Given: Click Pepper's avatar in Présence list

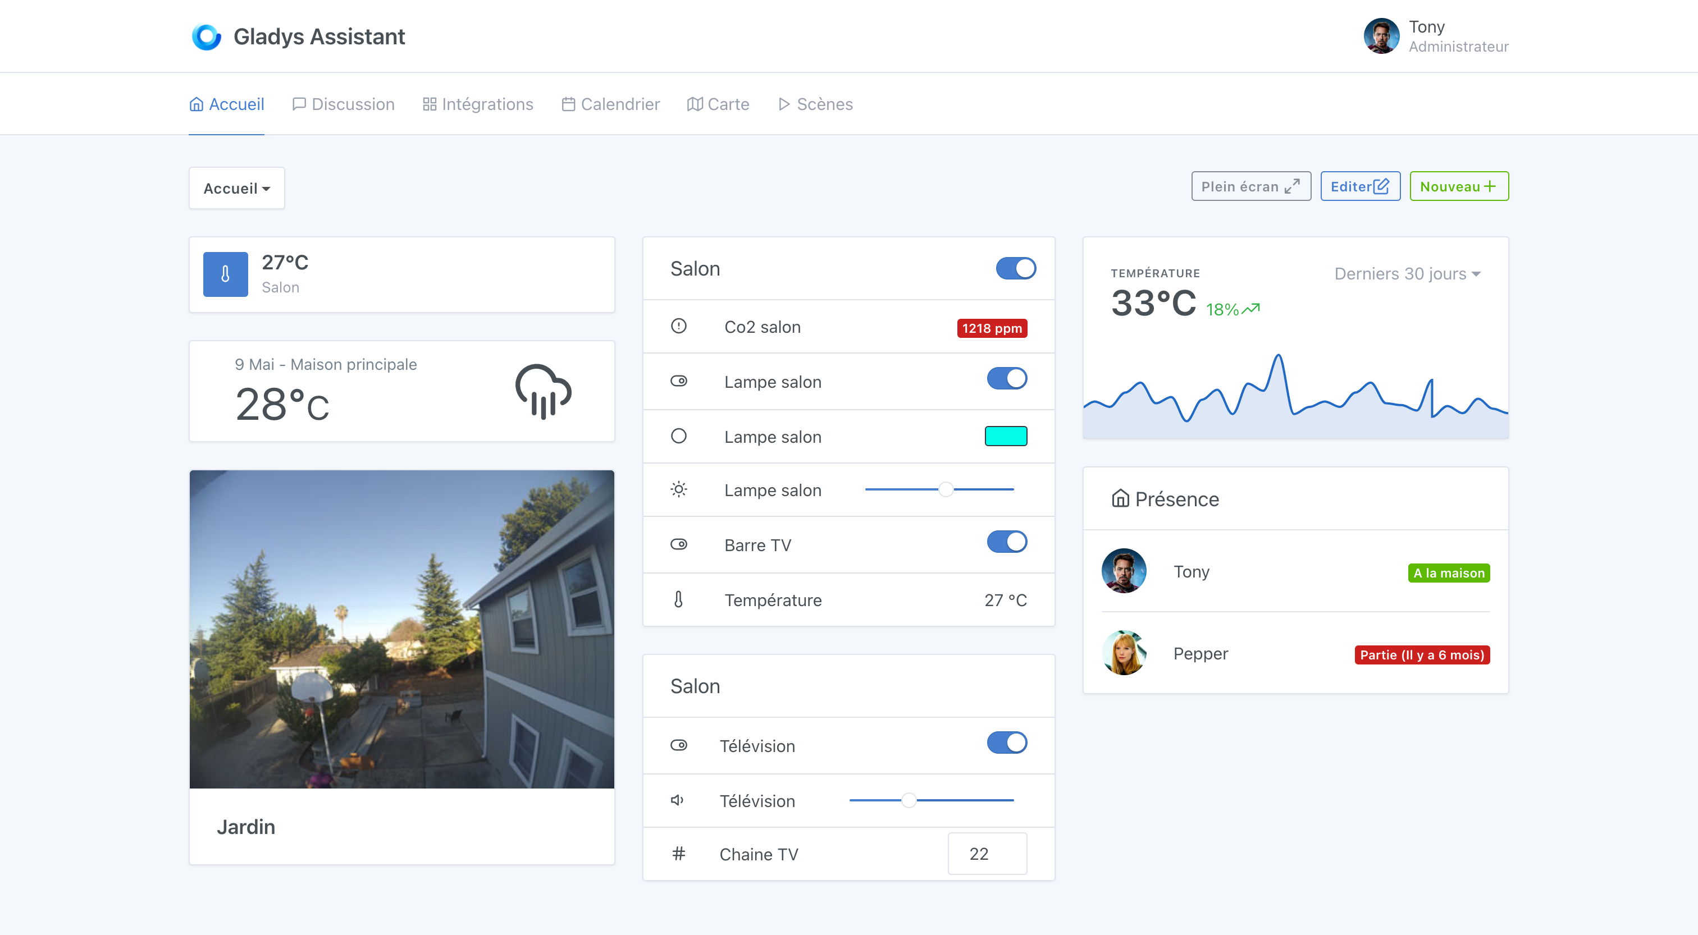Looking at the screenshot, I should coord(1124,652).
